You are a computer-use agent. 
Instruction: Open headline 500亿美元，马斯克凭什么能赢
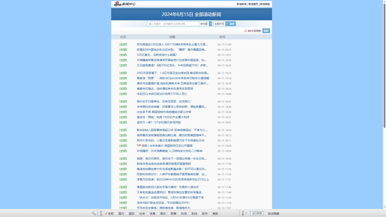157,55
